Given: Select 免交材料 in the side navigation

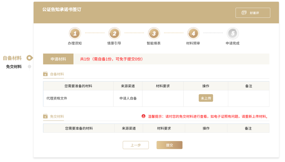Looking at the screenshot, I should point(14,67).
